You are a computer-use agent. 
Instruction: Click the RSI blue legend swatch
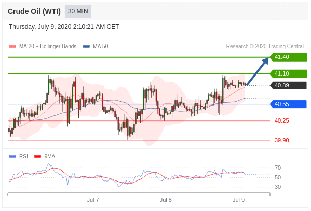click(12, 157)
